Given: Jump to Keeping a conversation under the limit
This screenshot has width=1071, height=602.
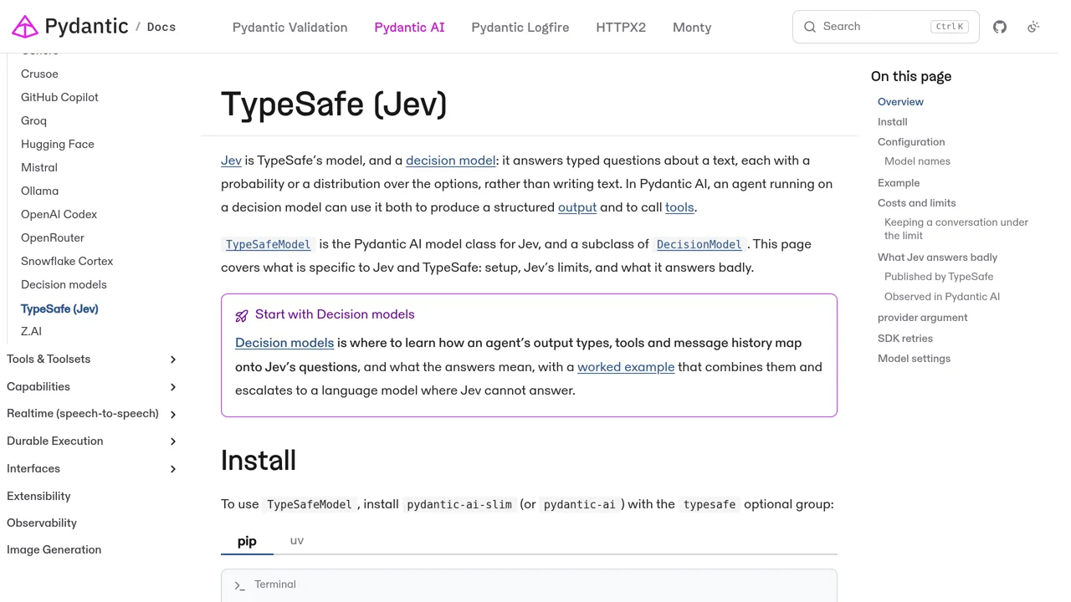Looking at the screenshot, I should [x=956, y=229].
